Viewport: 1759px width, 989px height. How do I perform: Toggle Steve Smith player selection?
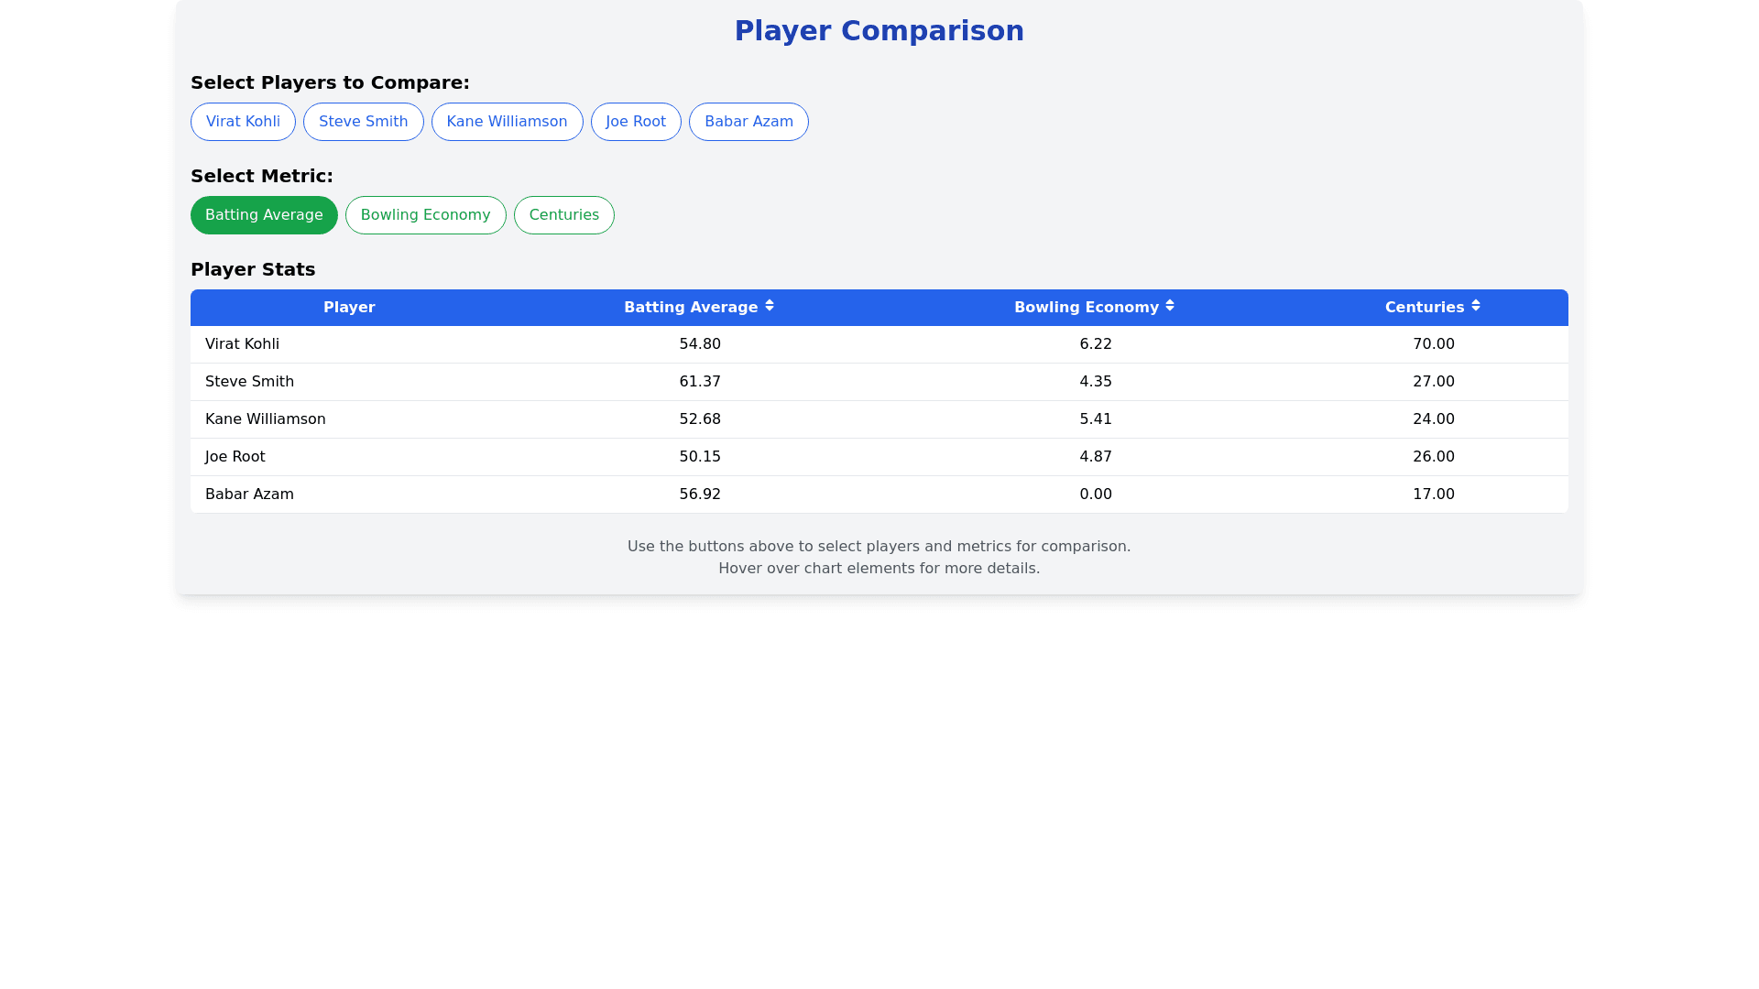(x=363, y=122)
